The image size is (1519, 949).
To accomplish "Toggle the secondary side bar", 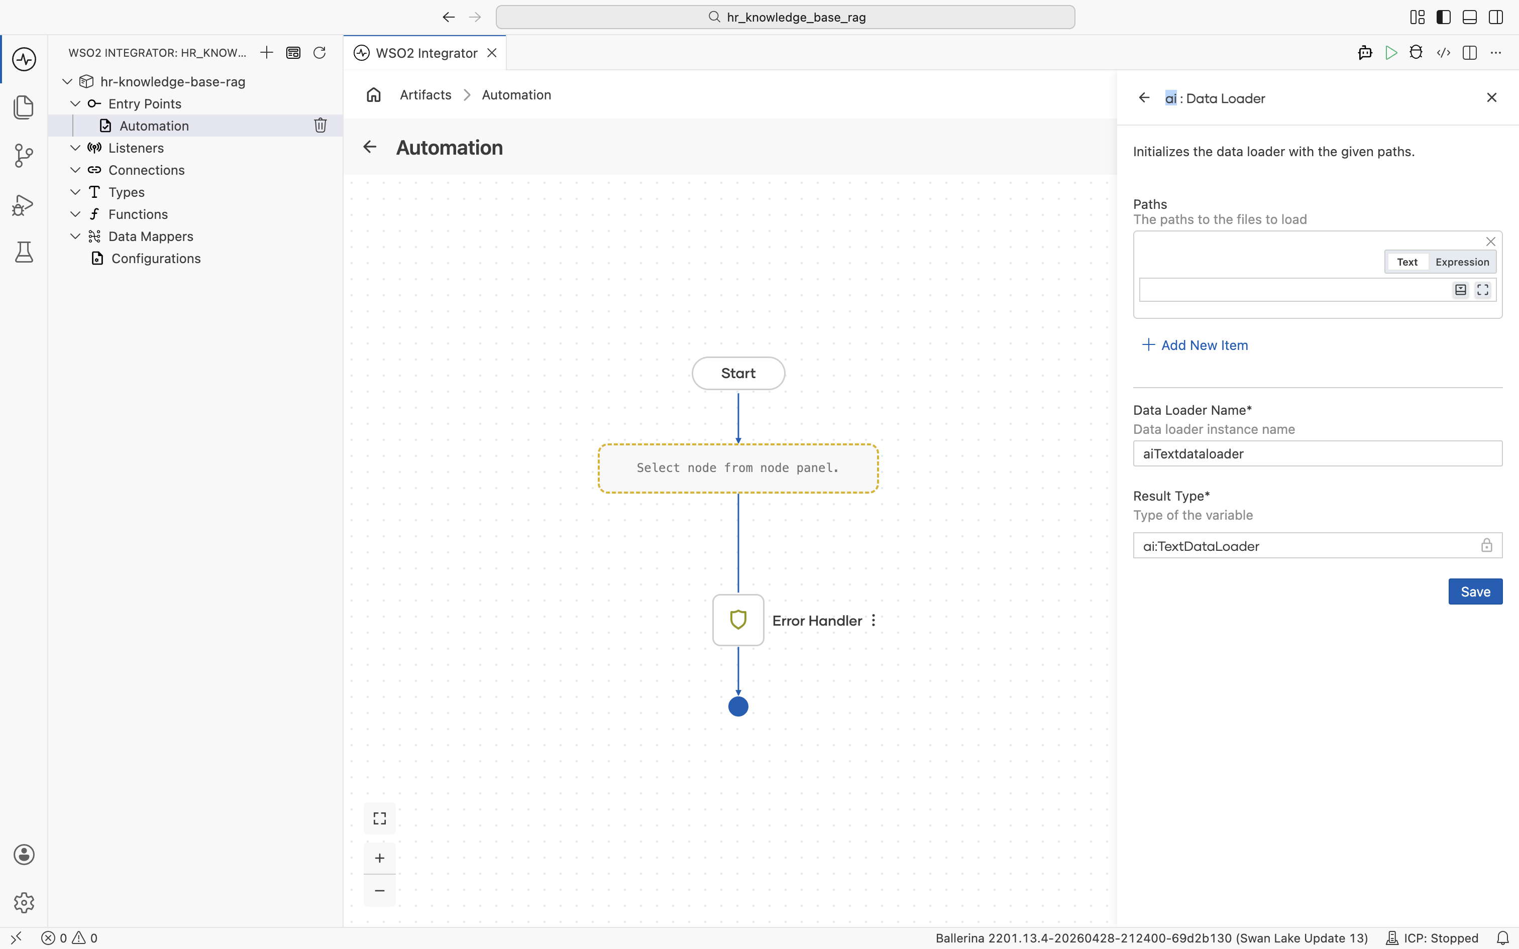I will point(1496,17).
